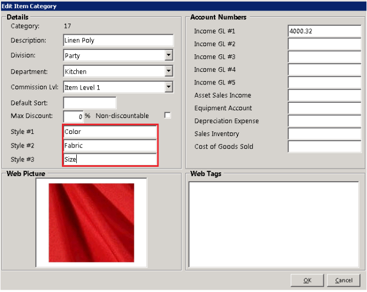The height and width of the screenshot is (292, 367).
Task: Click the Style #1 field containing Color
Action: (x=110, y=132)
